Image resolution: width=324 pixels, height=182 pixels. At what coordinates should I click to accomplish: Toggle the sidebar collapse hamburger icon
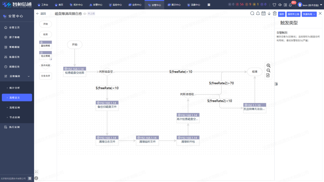[30, 178]
